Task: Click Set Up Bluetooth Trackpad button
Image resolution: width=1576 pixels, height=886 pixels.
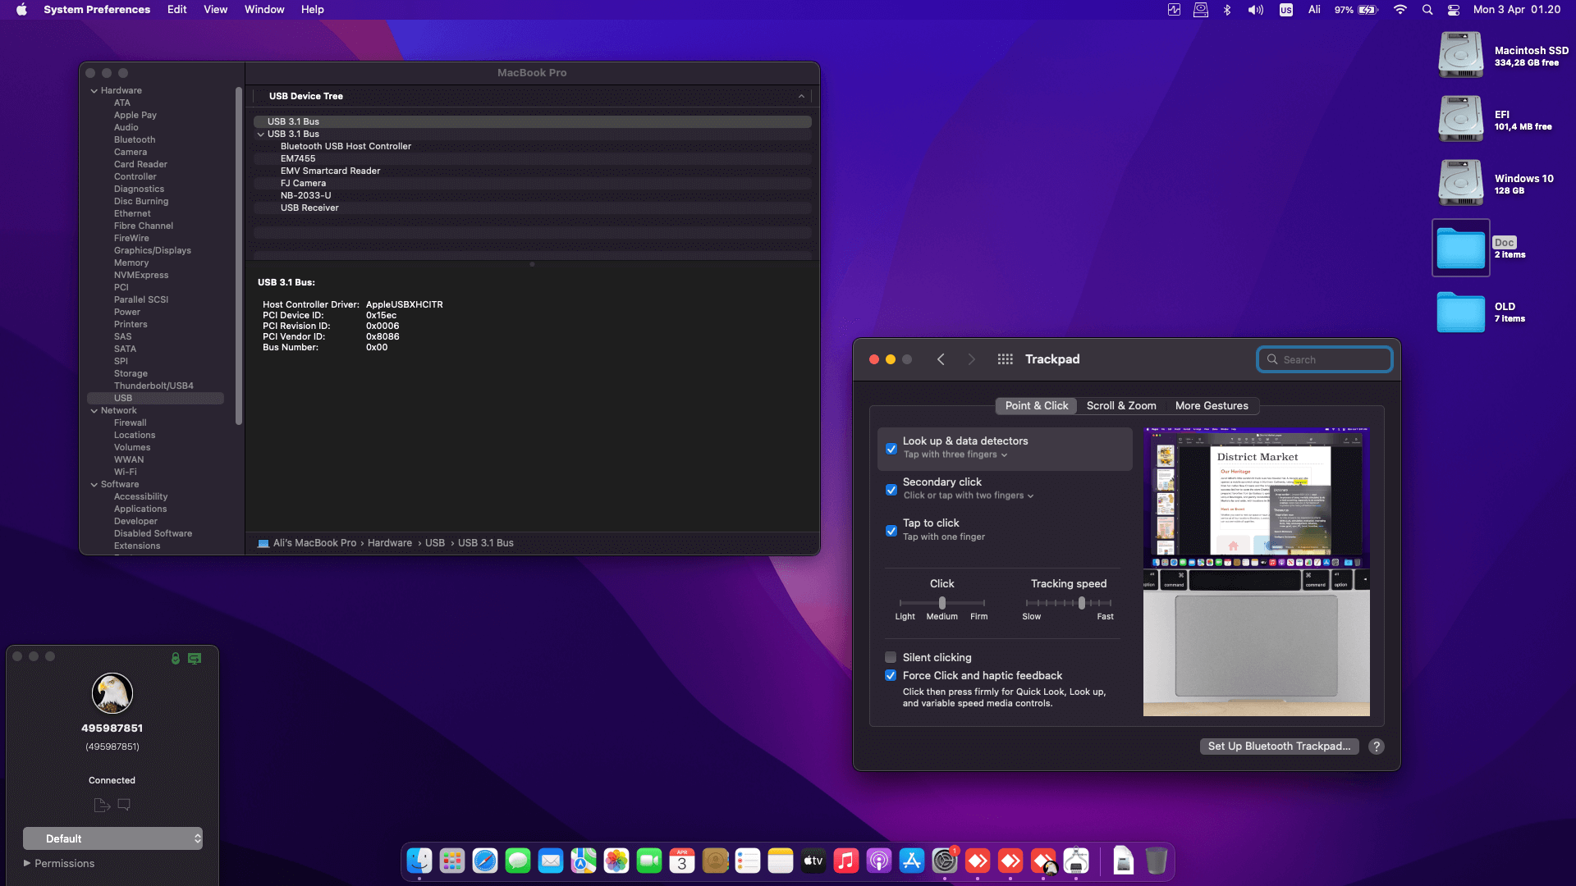Action: pos(1278,747)
